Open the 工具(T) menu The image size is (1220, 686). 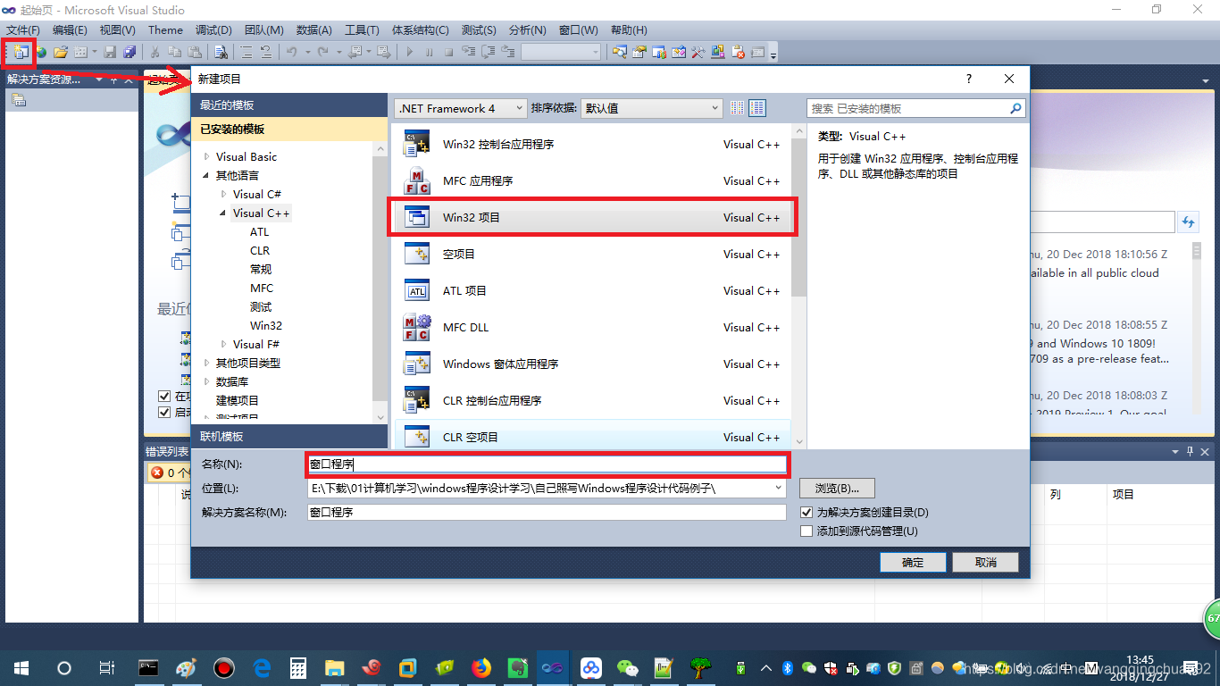pos(362,29)
